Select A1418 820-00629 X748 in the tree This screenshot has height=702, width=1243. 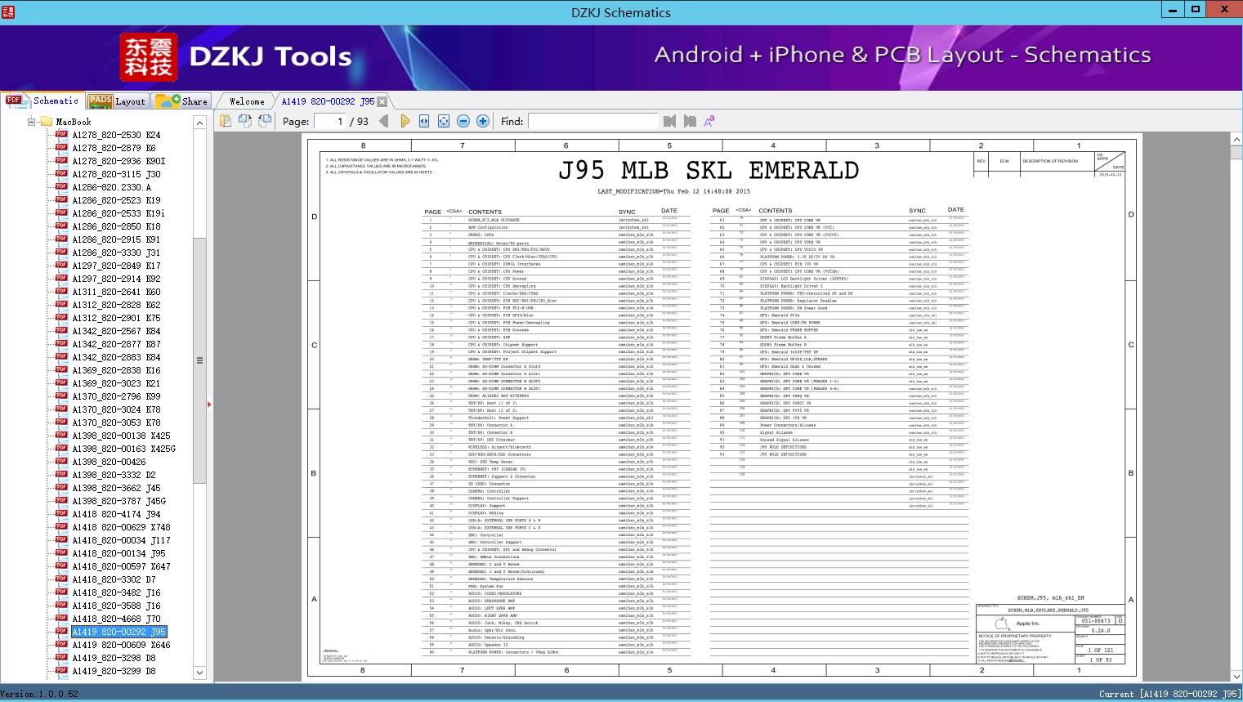pyautogui.click(x=121, y=527)
